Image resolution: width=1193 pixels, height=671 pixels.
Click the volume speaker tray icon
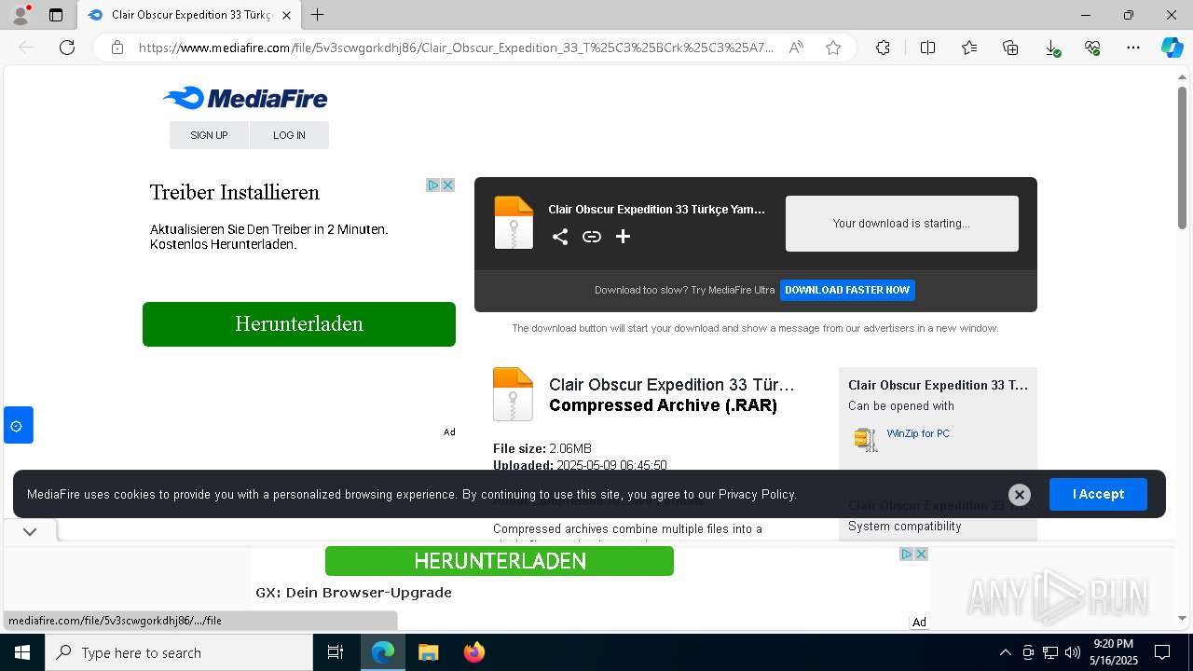pyautogui.click(x=1073, y=652)
